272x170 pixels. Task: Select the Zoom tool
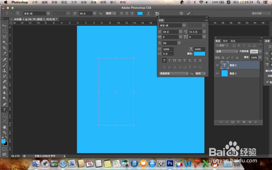[x=4, y=132]
